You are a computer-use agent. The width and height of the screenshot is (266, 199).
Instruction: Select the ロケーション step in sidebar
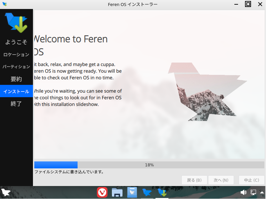coord(16,55)
